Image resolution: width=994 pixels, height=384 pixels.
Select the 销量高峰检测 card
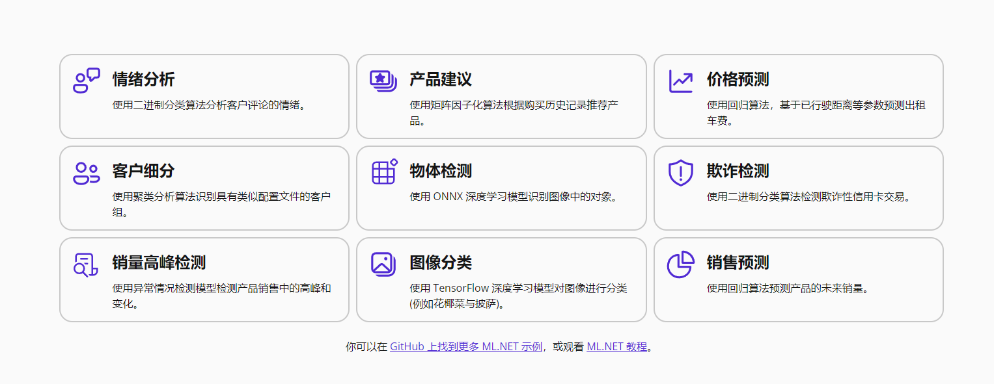click(204, 279)
